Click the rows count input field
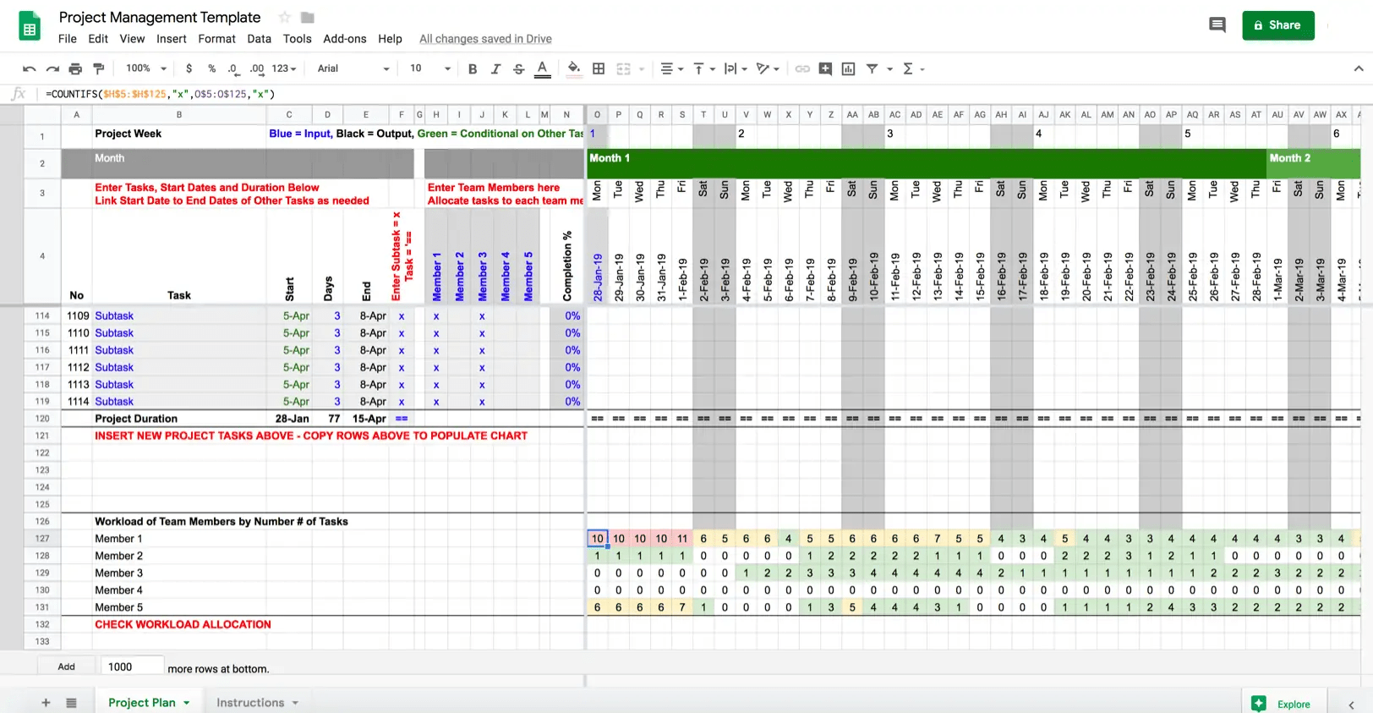 pyautogui.click(x=131, y=666)
